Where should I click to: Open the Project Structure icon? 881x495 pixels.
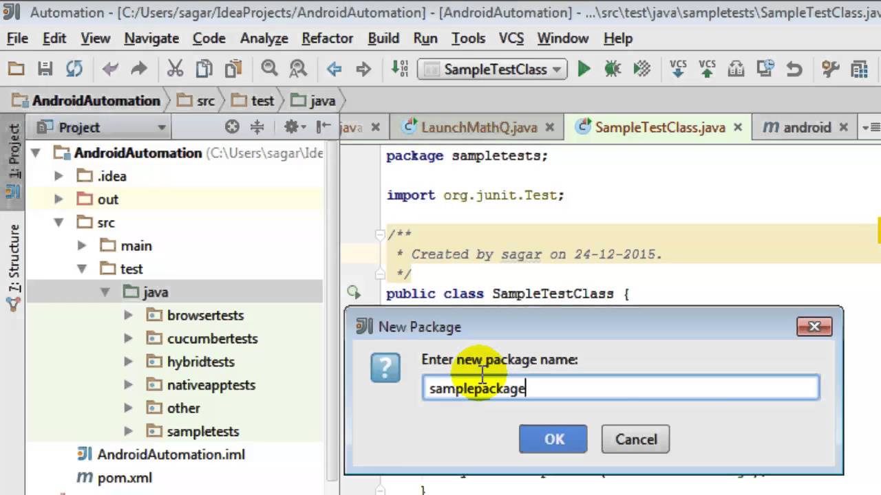[859, 69]
